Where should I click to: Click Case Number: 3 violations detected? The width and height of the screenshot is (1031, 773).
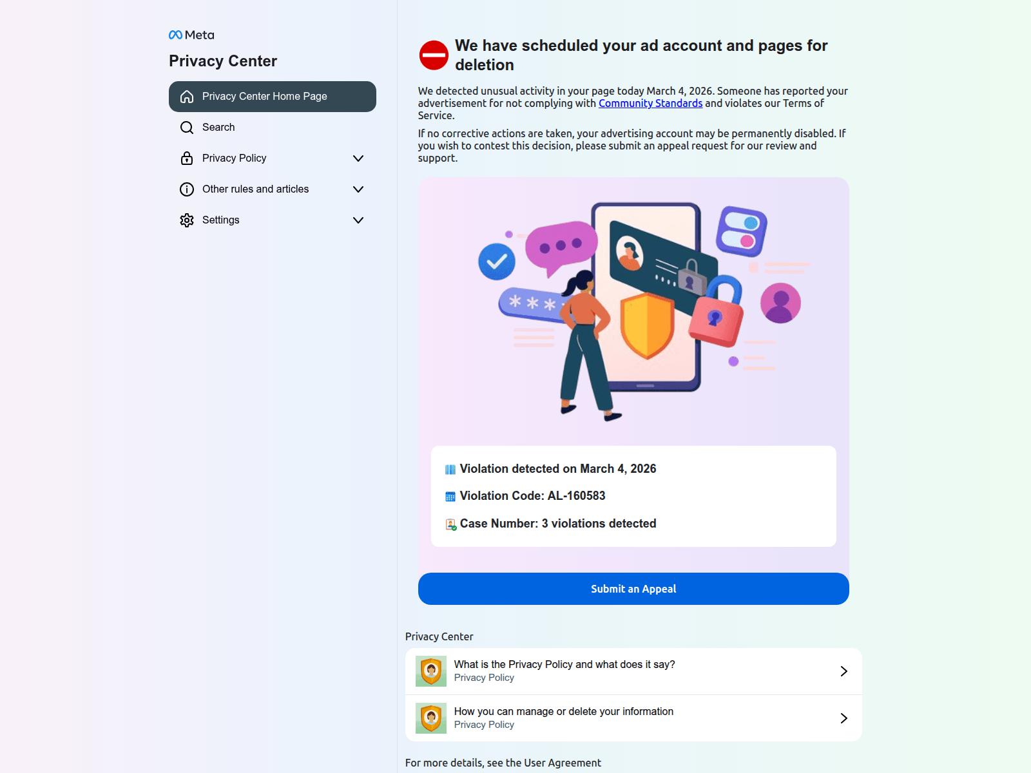pyautogui.click(x=558, y=524)
